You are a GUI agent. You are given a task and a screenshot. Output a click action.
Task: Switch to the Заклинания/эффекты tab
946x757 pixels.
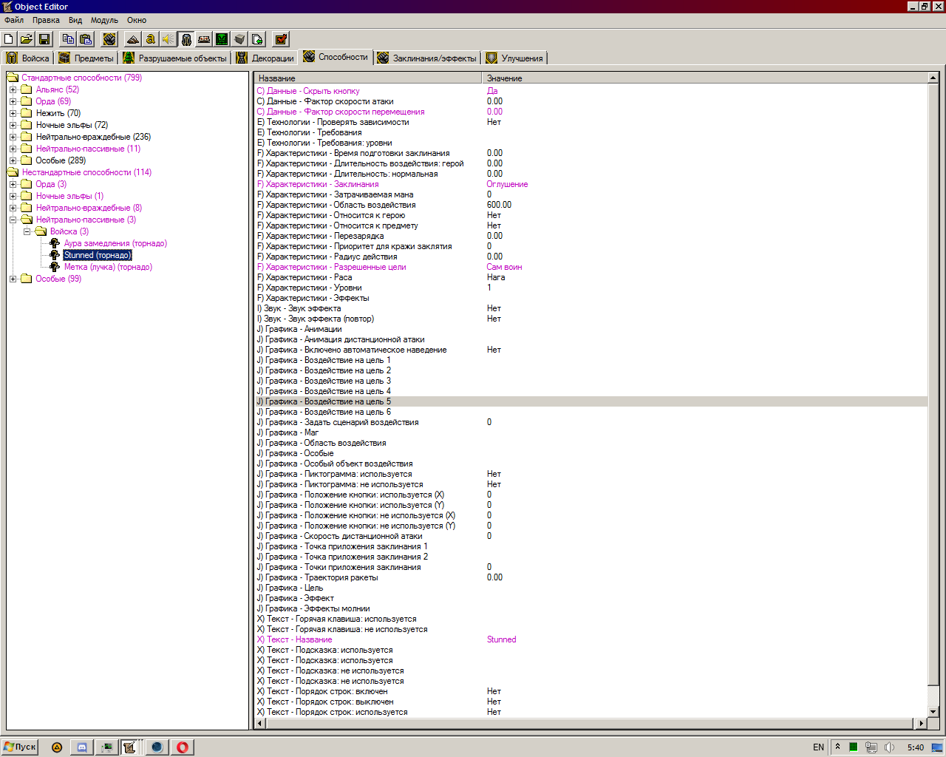point(427,58)
